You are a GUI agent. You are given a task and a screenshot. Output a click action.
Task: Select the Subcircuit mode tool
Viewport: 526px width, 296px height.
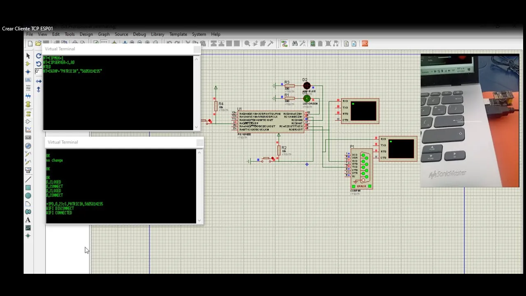click(28, 104)
